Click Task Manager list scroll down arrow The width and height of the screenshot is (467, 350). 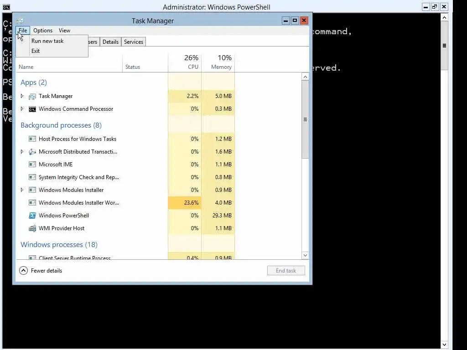pyautogui.click(x=305, y=255)
